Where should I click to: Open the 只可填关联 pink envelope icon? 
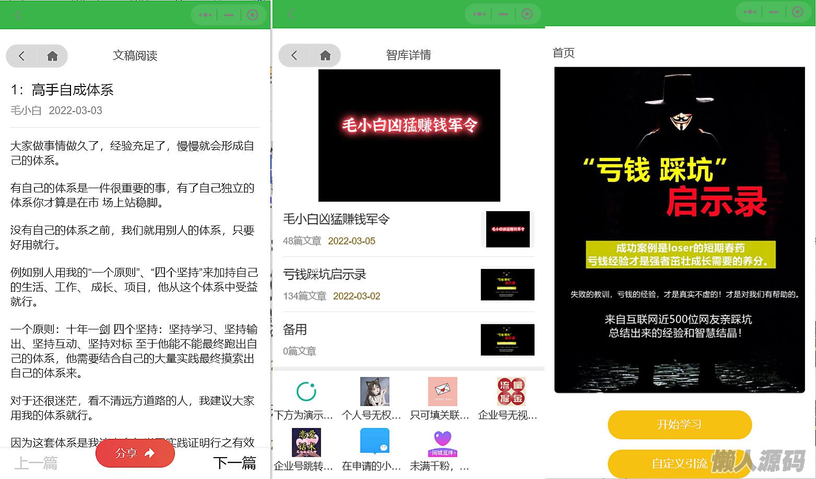coord(443,391)
